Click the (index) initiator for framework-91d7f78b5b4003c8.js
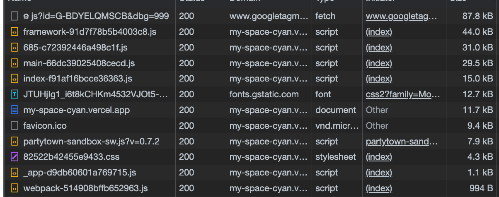Viewport: 499px width, 197px height. [379, 32]
